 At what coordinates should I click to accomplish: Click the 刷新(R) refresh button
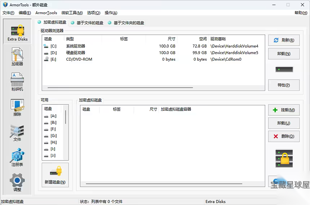284,40
